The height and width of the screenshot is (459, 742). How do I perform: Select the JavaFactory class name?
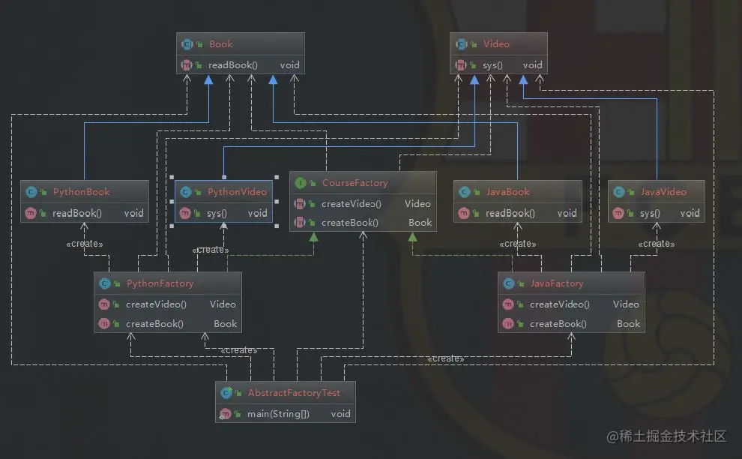[x=556, y=283]
